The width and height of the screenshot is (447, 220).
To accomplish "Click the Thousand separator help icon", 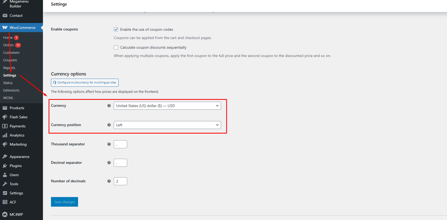I will click(109, 144).
